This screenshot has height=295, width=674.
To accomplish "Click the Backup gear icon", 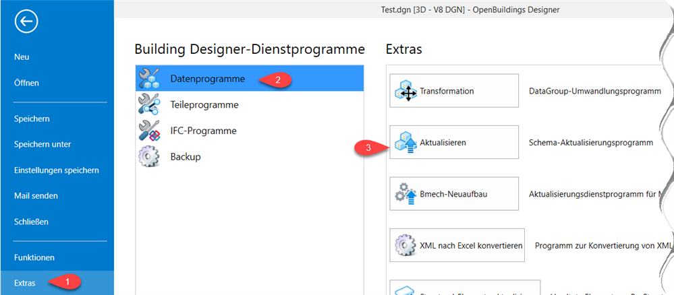I will (148, 157).
